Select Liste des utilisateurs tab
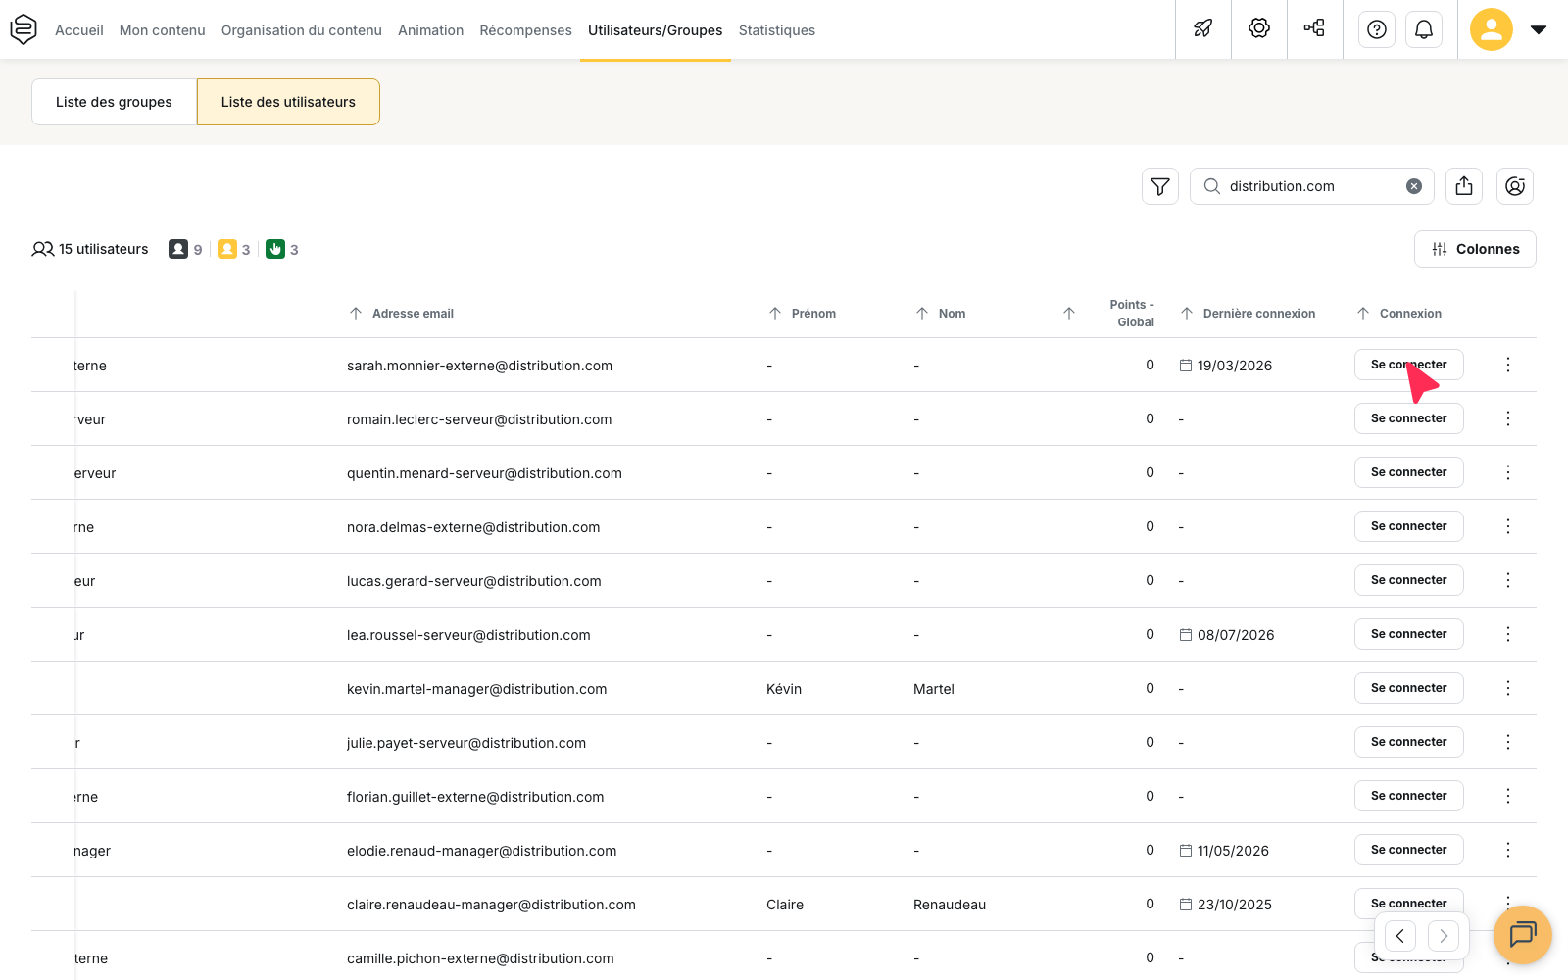Image resolution: width=1568 pixels, height=980 pixels. pyautogui.click(x=288, y=102)
